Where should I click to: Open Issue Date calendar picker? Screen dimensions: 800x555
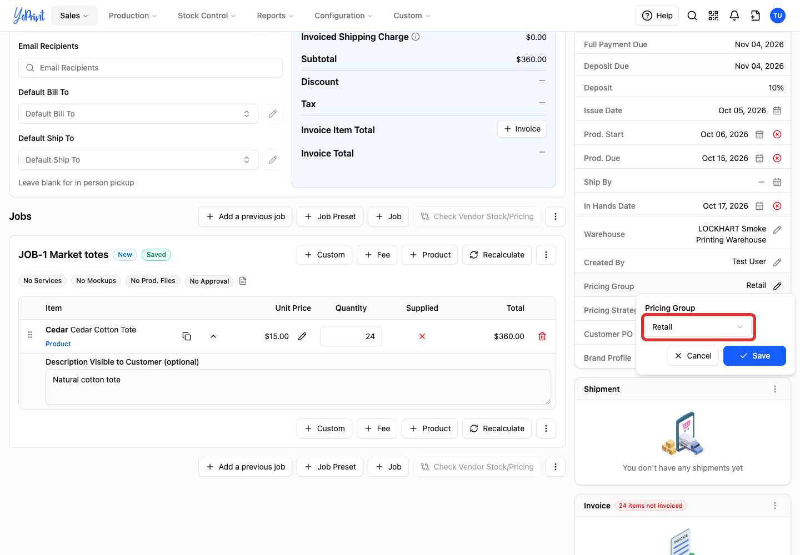[777, 110]
